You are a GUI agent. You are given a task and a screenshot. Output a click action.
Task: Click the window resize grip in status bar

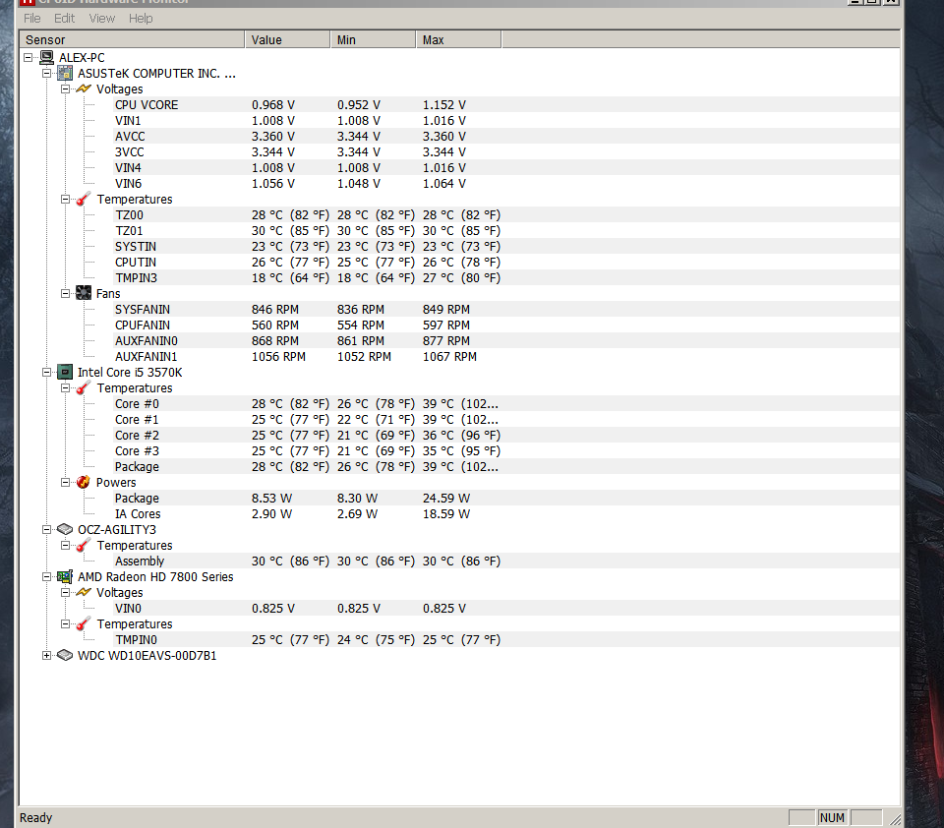[895, 819]
